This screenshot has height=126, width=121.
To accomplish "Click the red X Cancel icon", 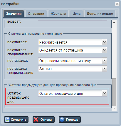I will point(36,120).
